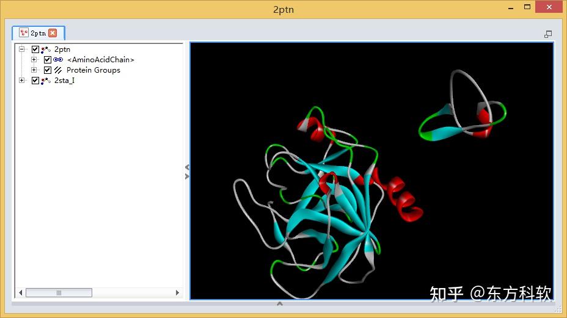The image size is (567, 318).
Task: Click the large red helix of 2ptn protein
Action: click(401, 197)
